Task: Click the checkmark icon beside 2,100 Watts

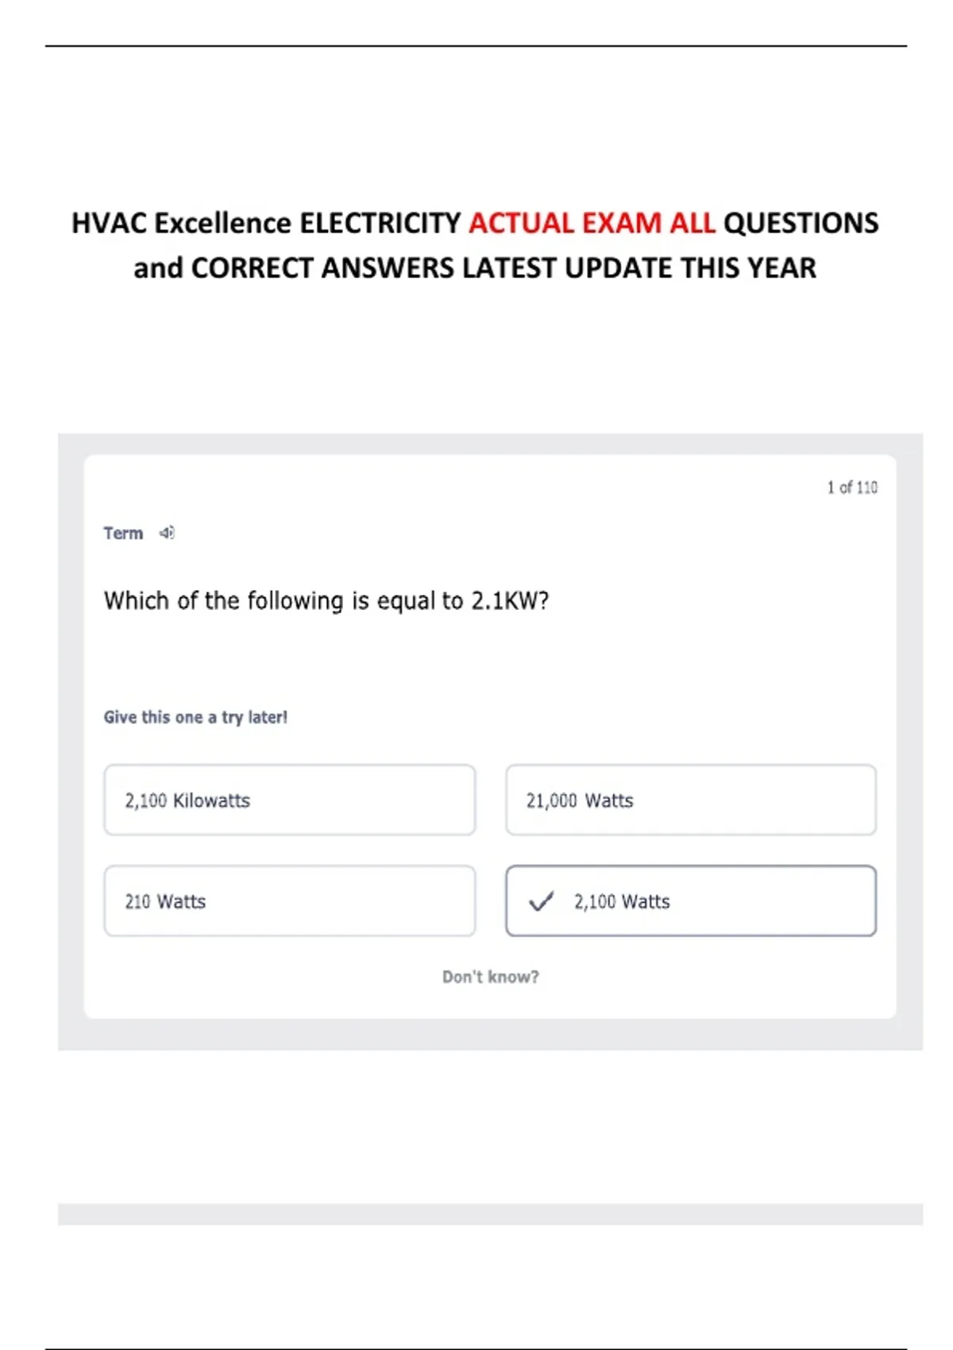Action: tap(541, 901)
